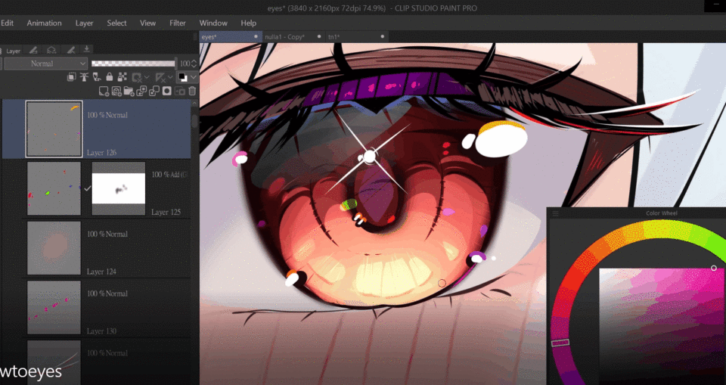Image resolution: width=726 pixels, height=385 pixels.
Task: Click the layer list vertical scrollbar
Action: click(x=195, y=121)
